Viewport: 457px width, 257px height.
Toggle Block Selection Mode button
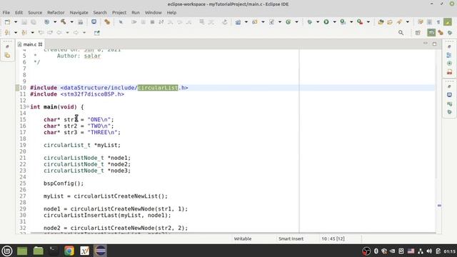coord(430,22)
